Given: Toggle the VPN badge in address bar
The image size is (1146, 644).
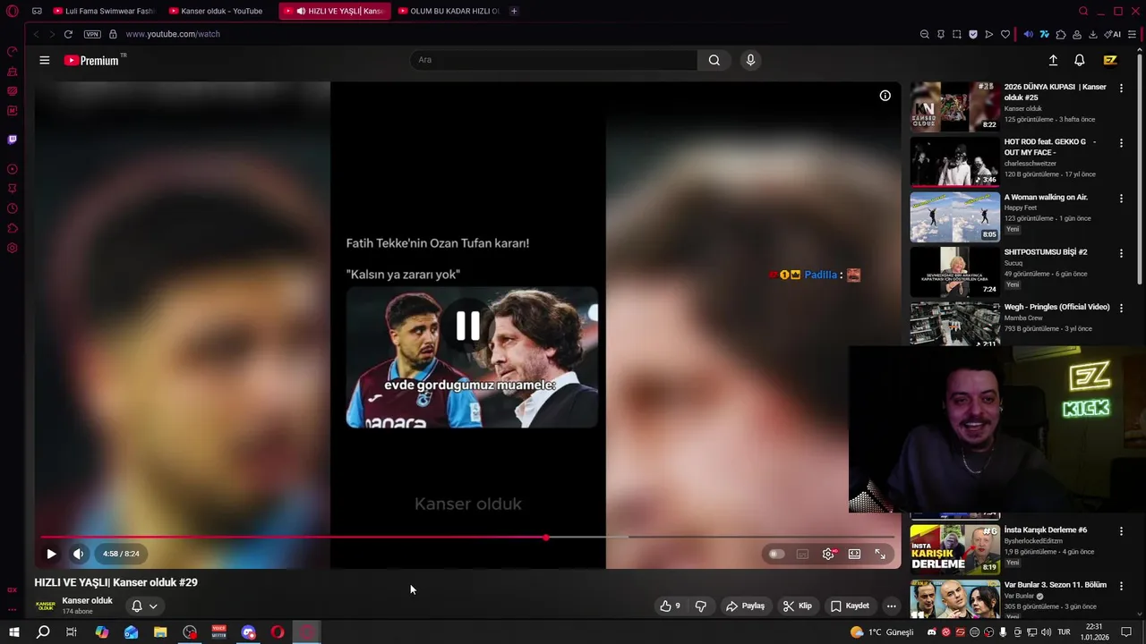Looking at the screenshot, I should (92, 34).
